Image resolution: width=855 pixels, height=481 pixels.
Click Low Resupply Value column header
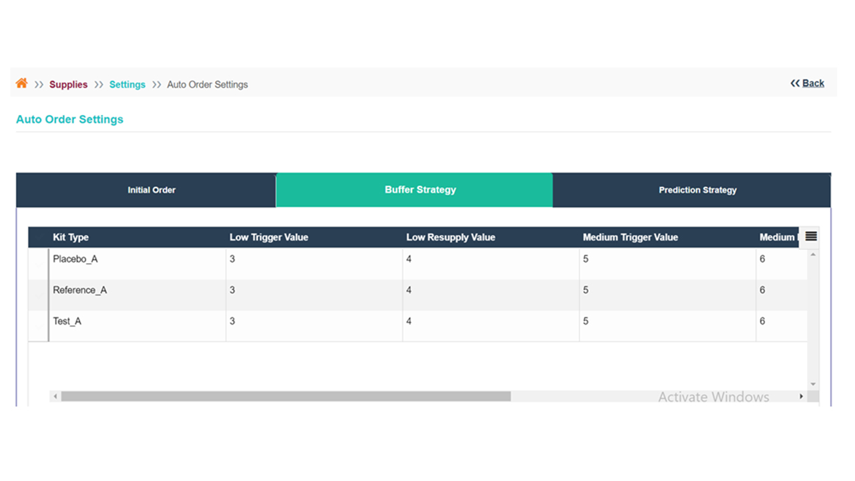(450, 237)
